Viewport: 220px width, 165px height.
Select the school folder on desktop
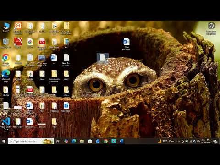click(66, 91)
